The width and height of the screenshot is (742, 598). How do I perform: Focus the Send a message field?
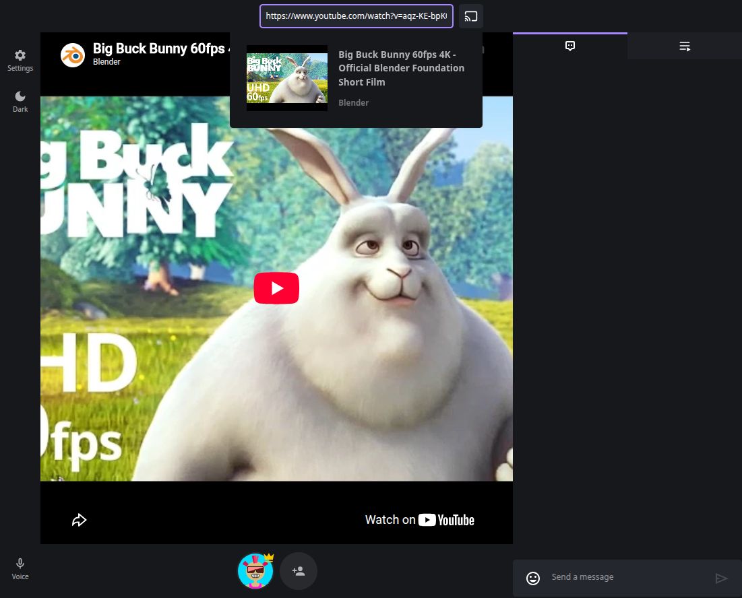pos(628,577)
